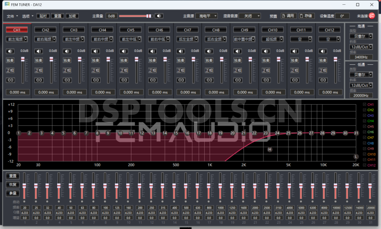Click the CH12 speaker mute icon
Viewport: 381px width, 229px height.
[x=323, y=51]
